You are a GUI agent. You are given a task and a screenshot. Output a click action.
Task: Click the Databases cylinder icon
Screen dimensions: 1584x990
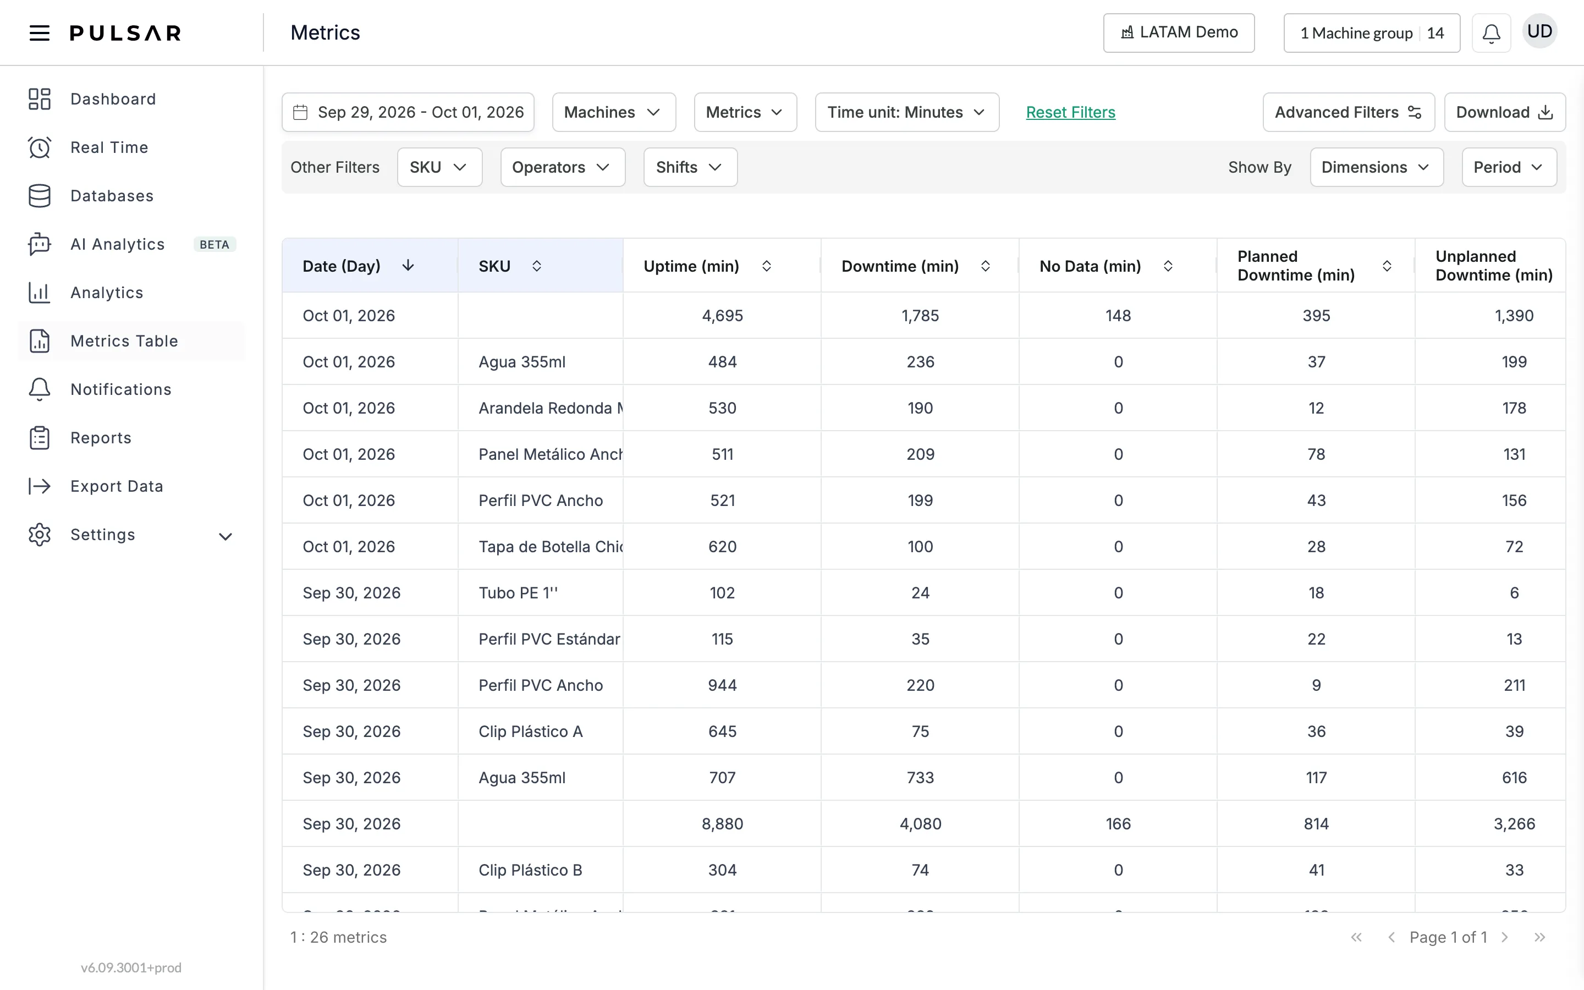click(39, 196)
